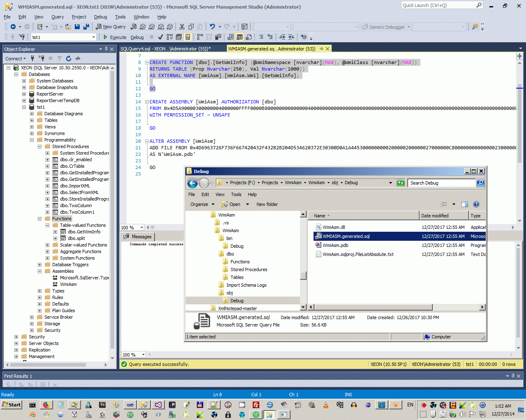Click the Debug button in SQL toolbar
Viewport: 526px width, 420px height.
tap(137, 37)
